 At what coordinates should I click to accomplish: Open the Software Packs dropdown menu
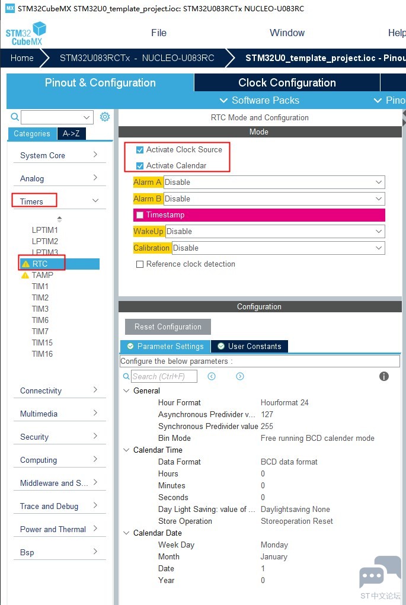point(260,100)
